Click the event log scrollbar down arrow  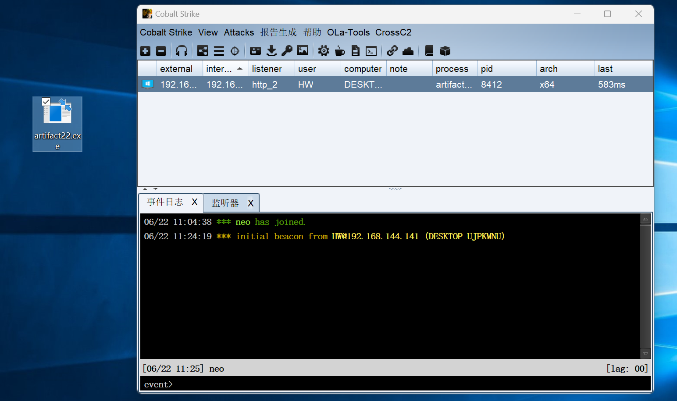(x=645, y=354)
